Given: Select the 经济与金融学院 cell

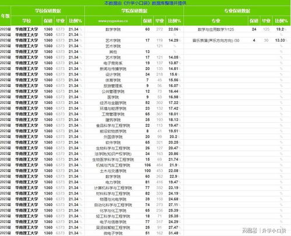Looking at the screenshot, I should coord(113,103).
